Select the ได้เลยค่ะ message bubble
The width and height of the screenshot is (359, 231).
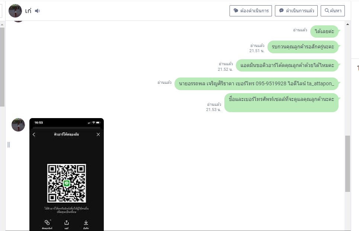coord(324,31)
